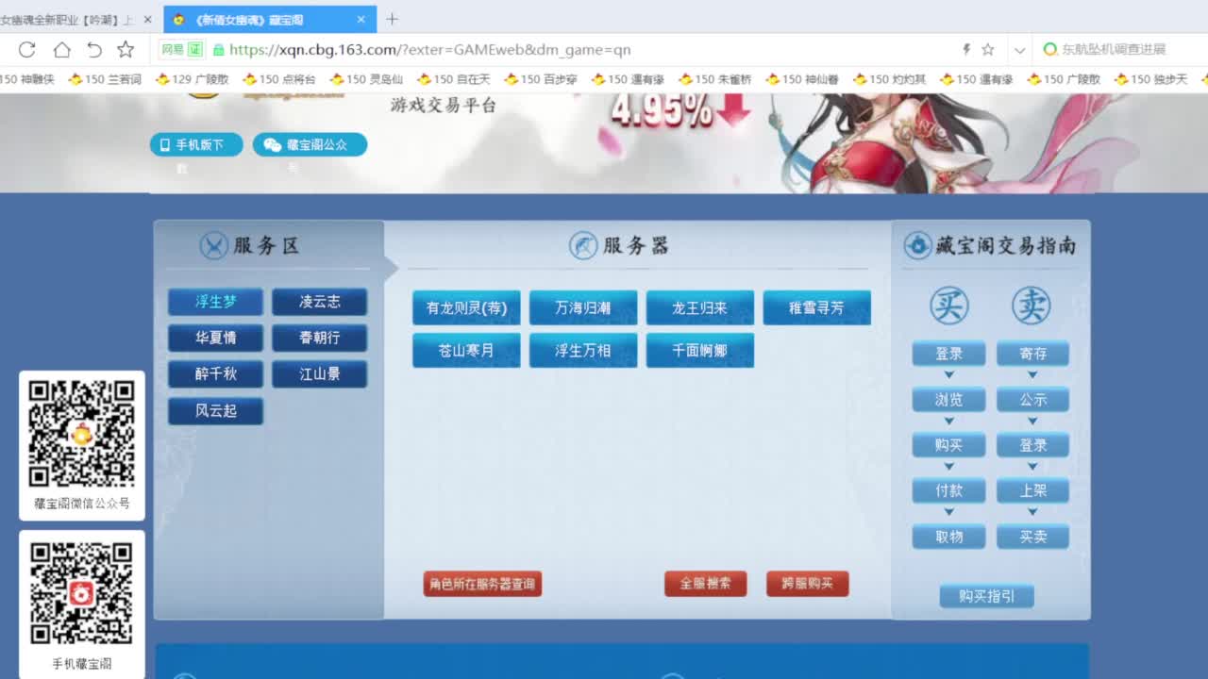Click the 上架 guide step

[1033, 490]
